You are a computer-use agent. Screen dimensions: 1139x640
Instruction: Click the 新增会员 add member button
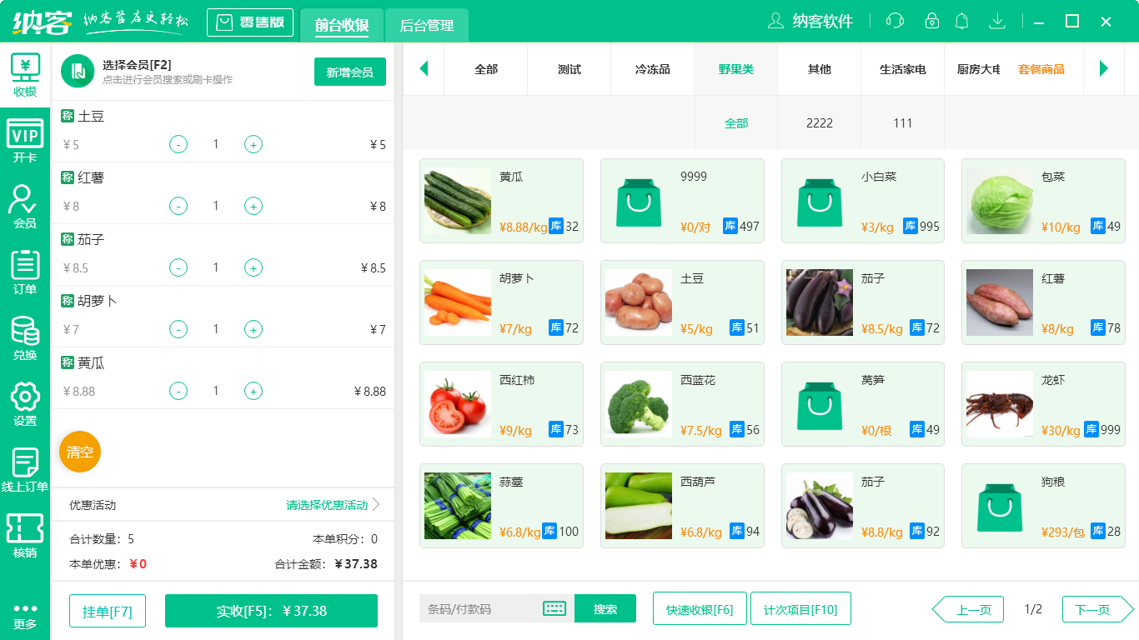click(349, 72)
